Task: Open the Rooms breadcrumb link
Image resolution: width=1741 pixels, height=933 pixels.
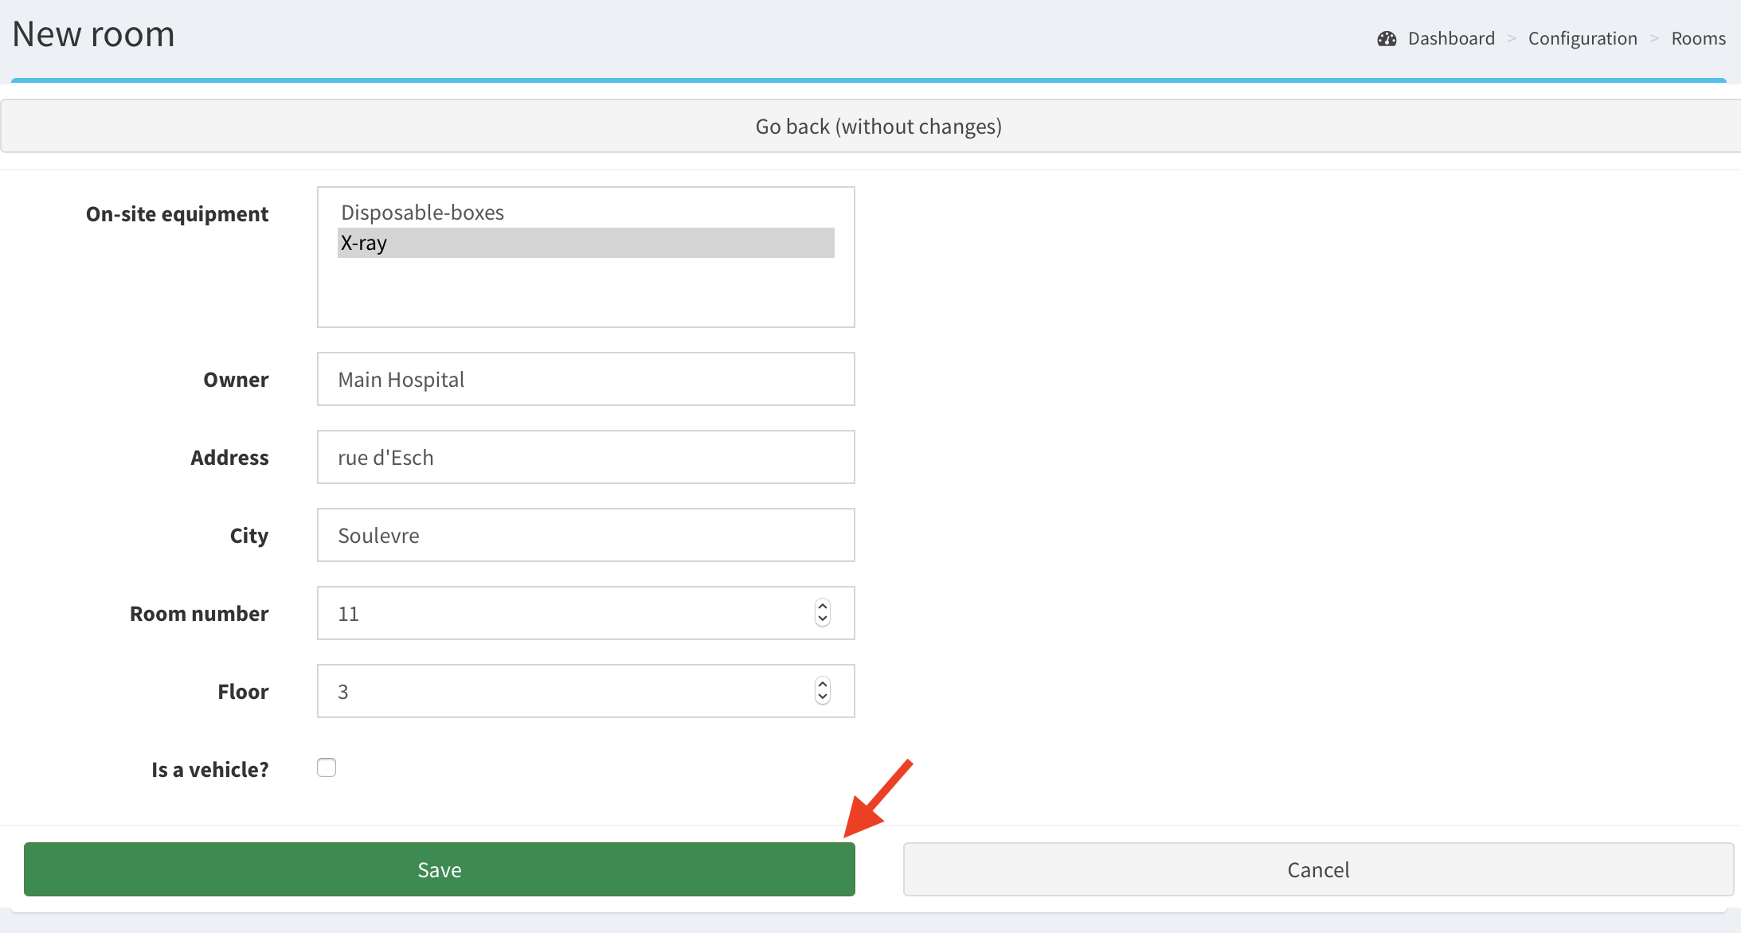Action: 1697,39
